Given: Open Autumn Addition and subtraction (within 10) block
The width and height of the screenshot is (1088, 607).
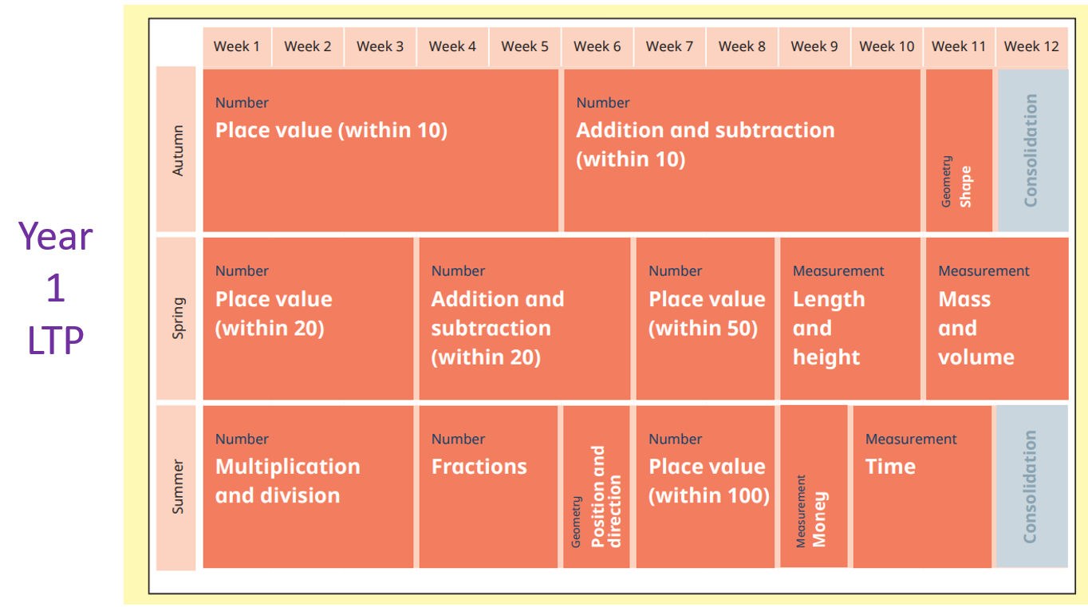Looking at the screenshot, I should pos(742,150).
